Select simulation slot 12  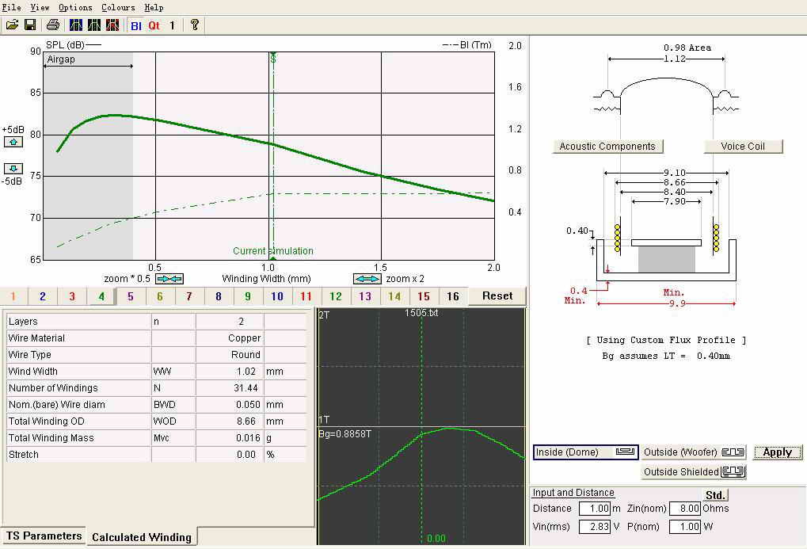tap(336, 296)
